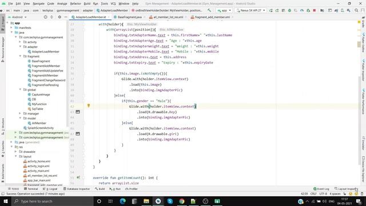
Task: Open Nexus 5X API 27 device dropdown
Action: pyautogui.click(x=251, y=10)
